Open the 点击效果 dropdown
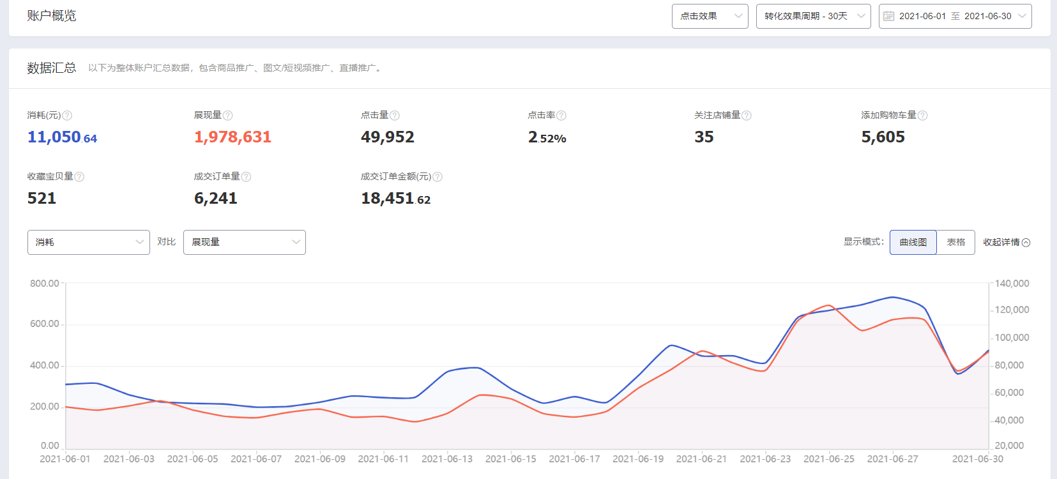1057x479 pixels. [710, 16]
